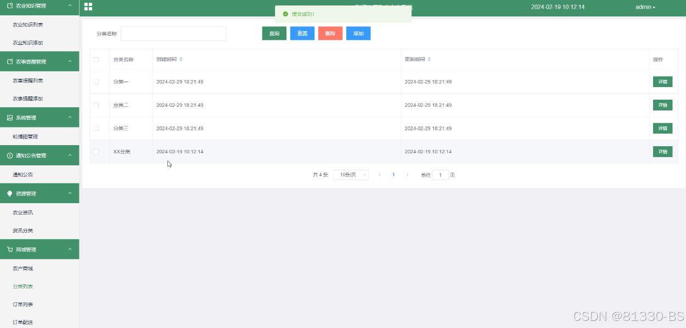Viewport: 686px width, 328px height.
Task: Focus the 分类名称 search input field
Action: point(173,33)
